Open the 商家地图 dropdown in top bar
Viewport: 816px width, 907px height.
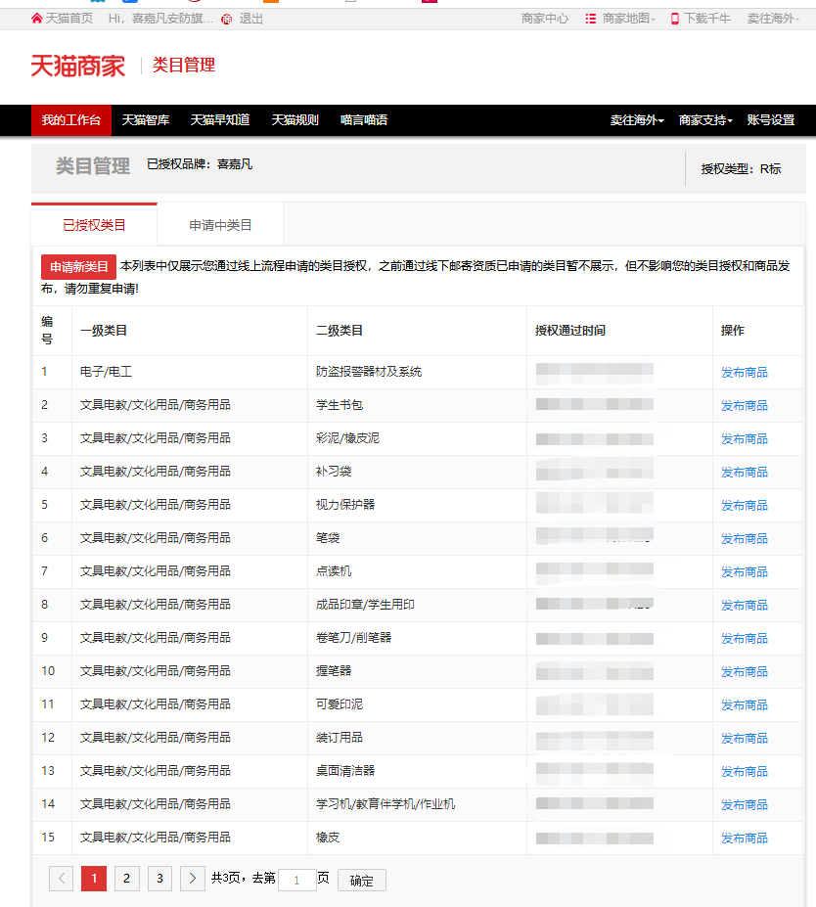pyautogui.click(x=626, y=19)
